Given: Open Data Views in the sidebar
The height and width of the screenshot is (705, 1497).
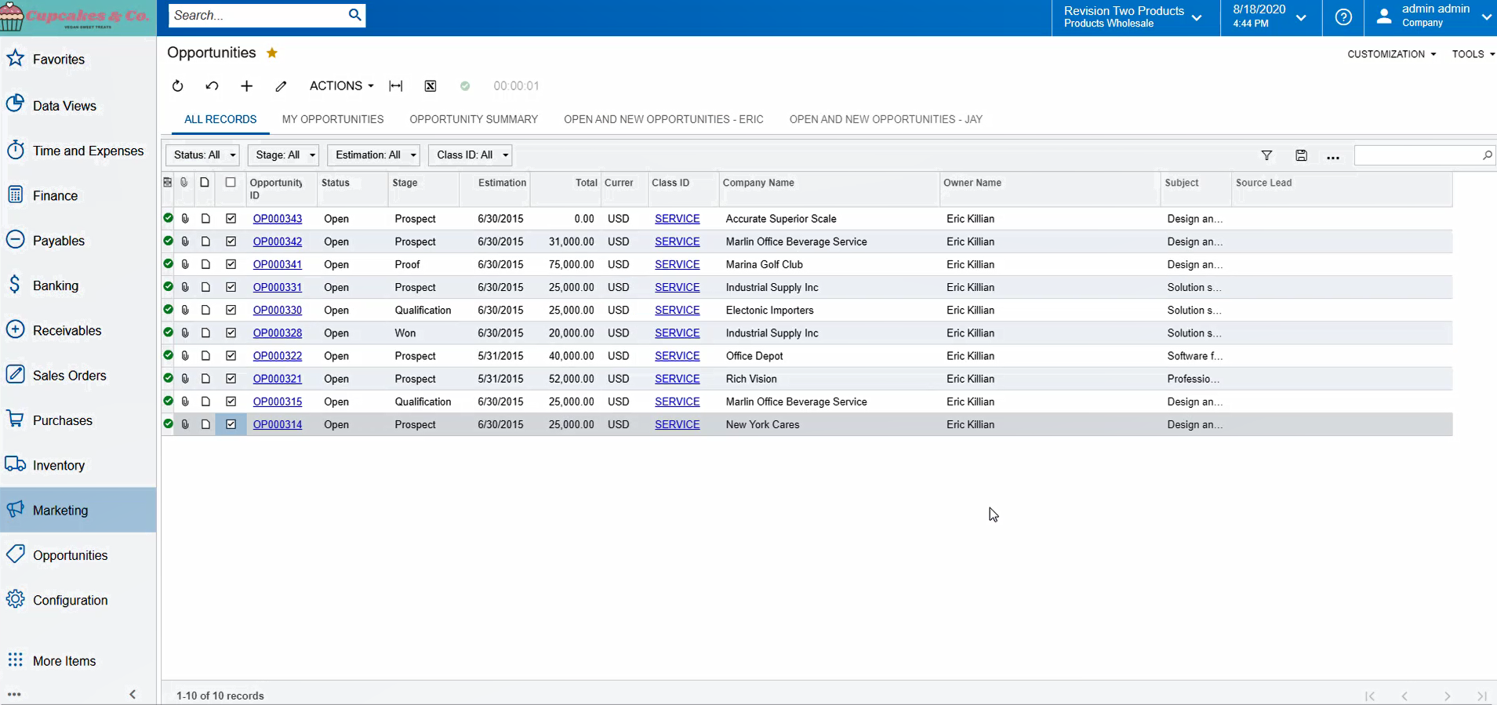Looking at the screenshot, I should (x=78, y=105).
